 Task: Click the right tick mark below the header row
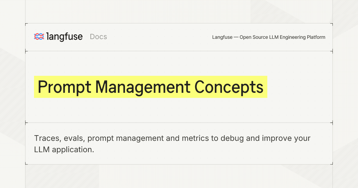coord(331,51)
